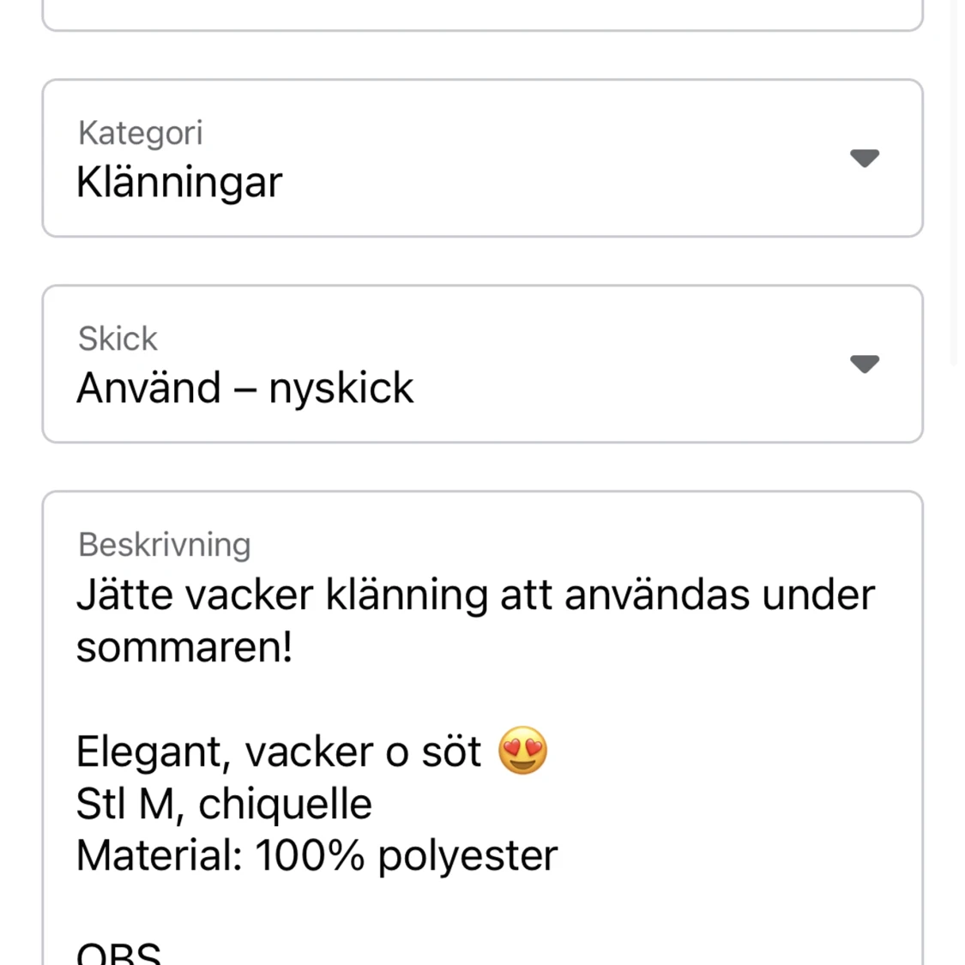Place cursor in 'Elegant, vacker o söt' line

(278, 751)
